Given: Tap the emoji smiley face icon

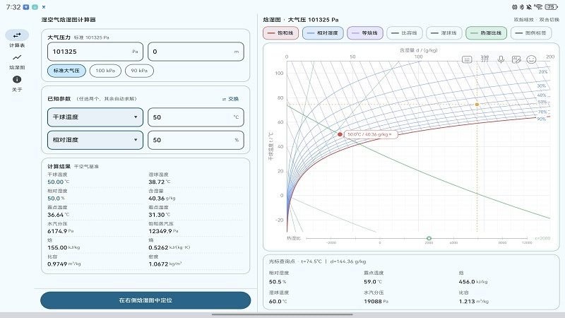Looking at the screenshot, I should pyautogui.click(x=532, y=59).
